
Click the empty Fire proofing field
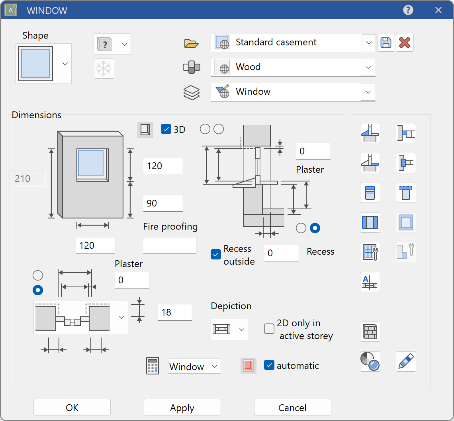(x=170, y=246)
